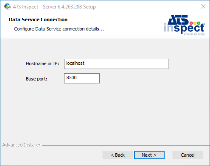Go to the previous step with Back
The width and height of the screenshot is (210, 166).
[118, 155]
